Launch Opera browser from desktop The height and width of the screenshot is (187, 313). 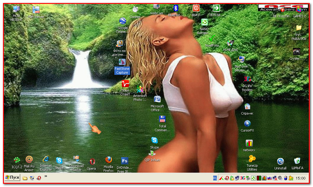pos(92,162)
